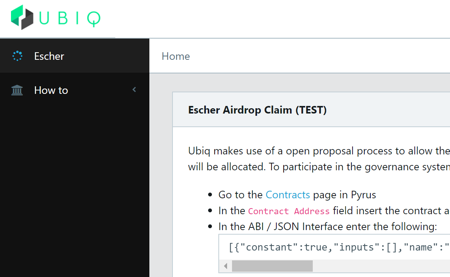The image size is (450, 277).
Task: Open the Escher sidebar item
Action: tap(49, 56)
